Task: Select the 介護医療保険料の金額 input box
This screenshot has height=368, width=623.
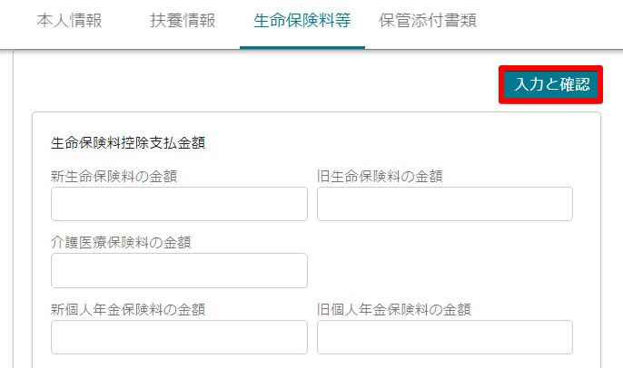Action: (179, 270)
